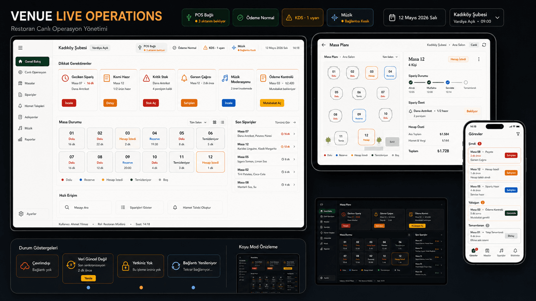Click Mutabakat Aç on Ödeme Kontrolü card
Screen dimensions: 536x301
pyautogui.click(x=272, y=103)
